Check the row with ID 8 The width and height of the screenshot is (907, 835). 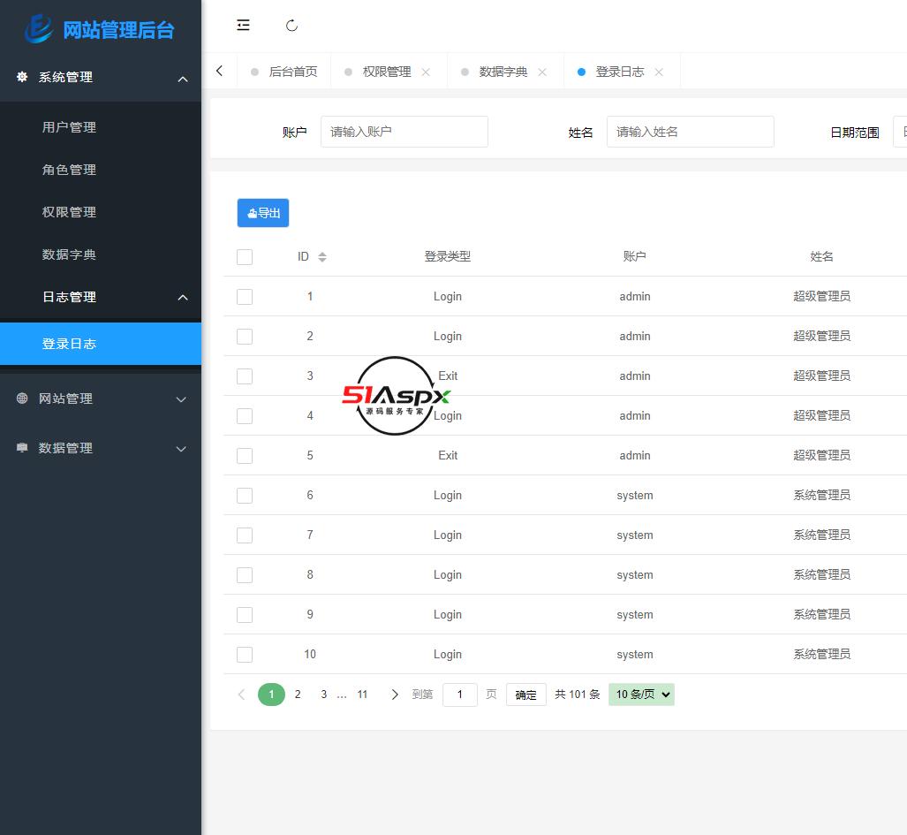point(245,574)
